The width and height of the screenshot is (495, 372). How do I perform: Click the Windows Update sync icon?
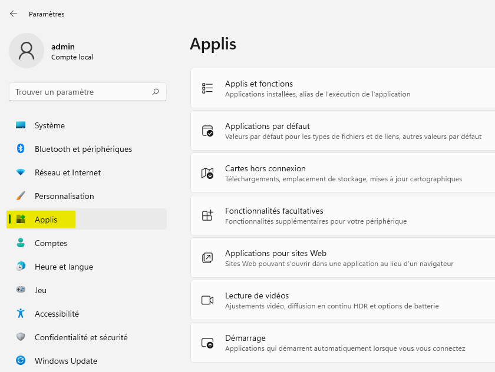point(21,361)
